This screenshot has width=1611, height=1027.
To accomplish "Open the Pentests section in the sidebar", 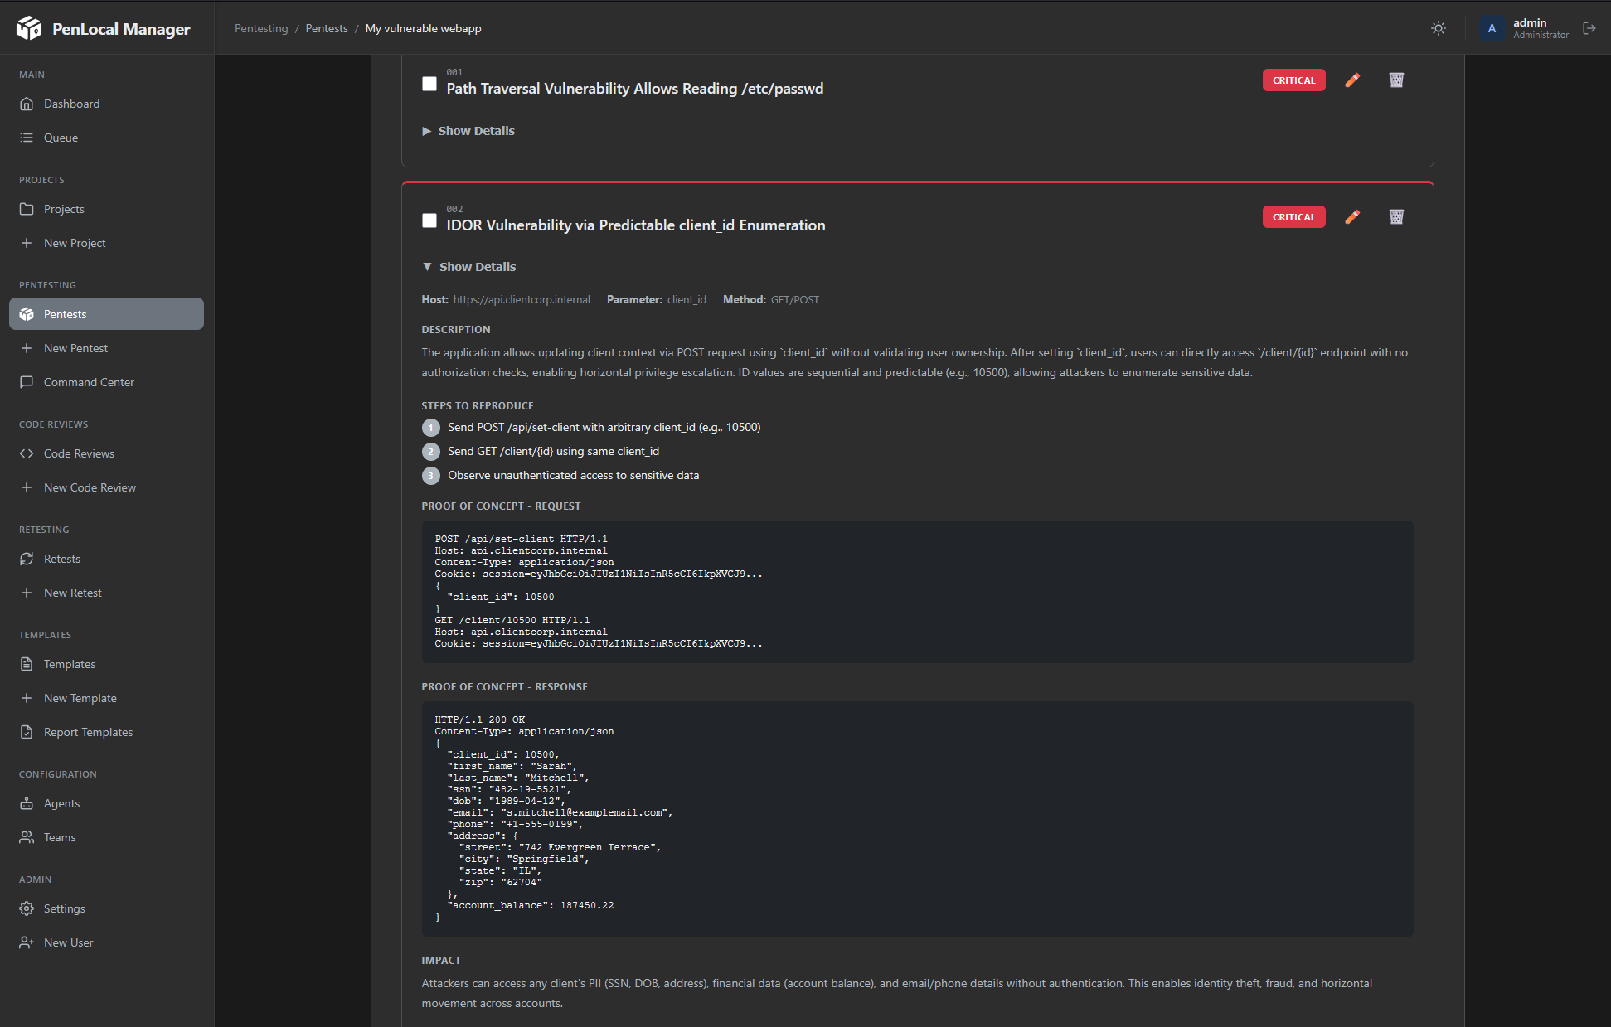I will (65, 313).
